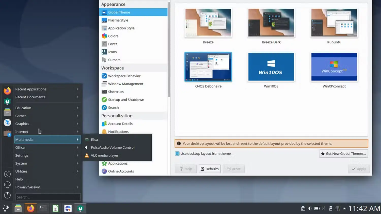Click the volume speaker tray icon

[310, 208]
